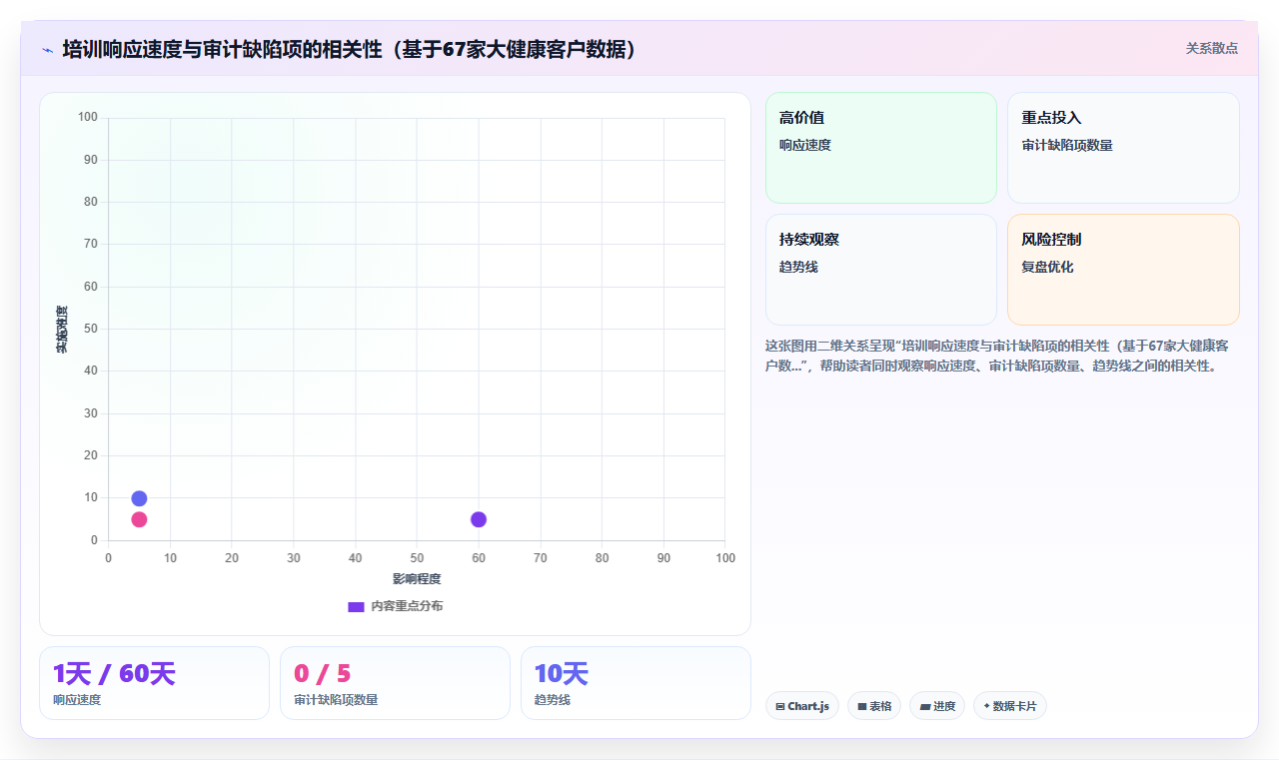
Task: Open the 持续观察 趋势线 card
Action: (881, 270)
